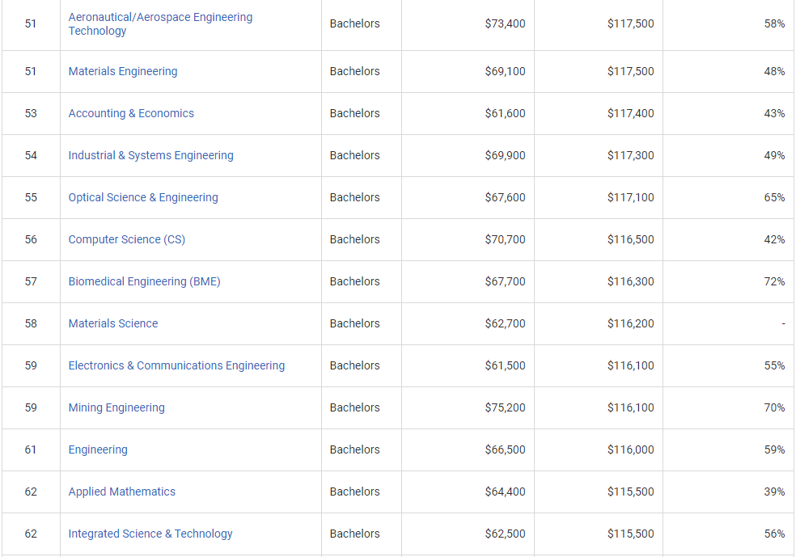Open Accounting & Economics major page
This screenshot has height=557, width=796.
131,113
